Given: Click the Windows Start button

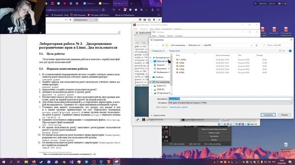Looking at the screenshot, I should 3,162.
